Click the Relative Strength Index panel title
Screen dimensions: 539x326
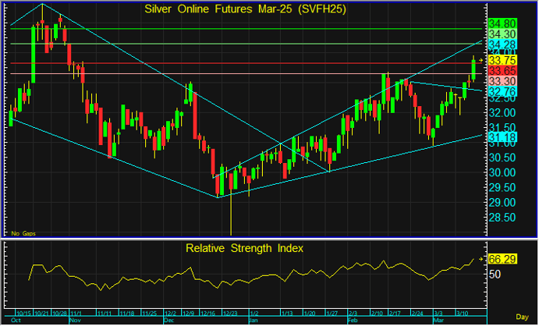coord(244,248)
